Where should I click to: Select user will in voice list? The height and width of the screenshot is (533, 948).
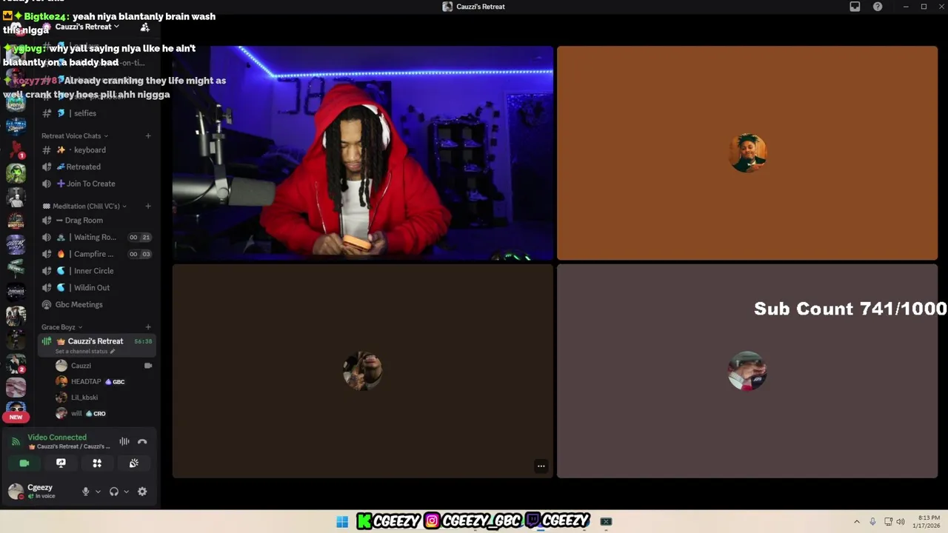tap(98, 414)
